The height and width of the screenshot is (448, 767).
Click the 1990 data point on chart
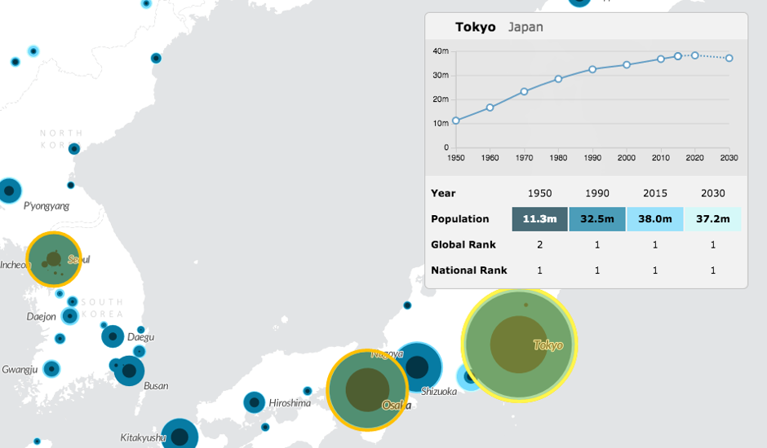click(x=592, y=69)
